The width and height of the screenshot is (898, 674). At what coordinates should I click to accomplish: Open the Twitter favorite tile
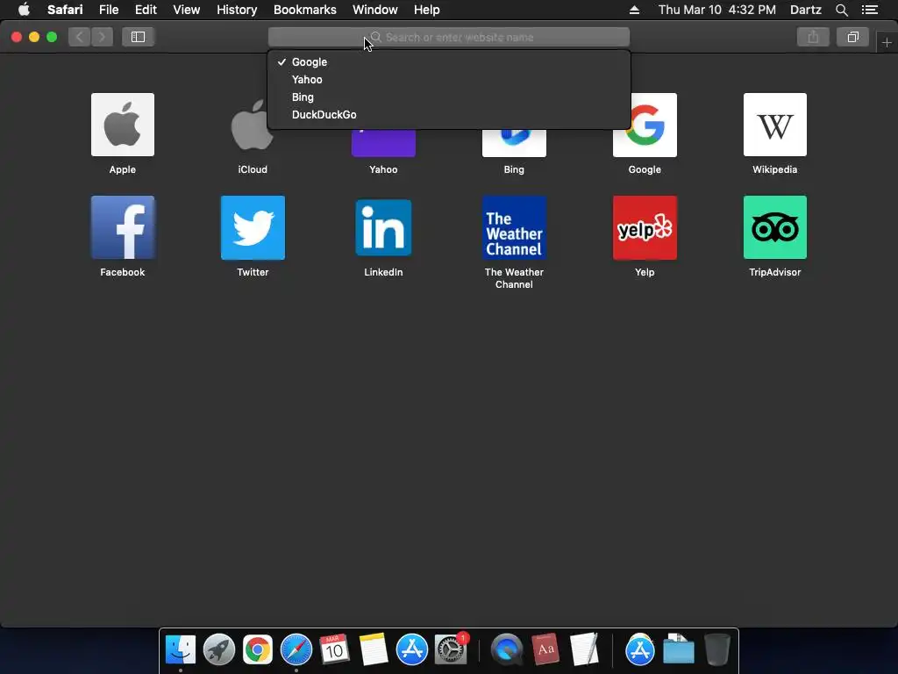pos(253,227)
